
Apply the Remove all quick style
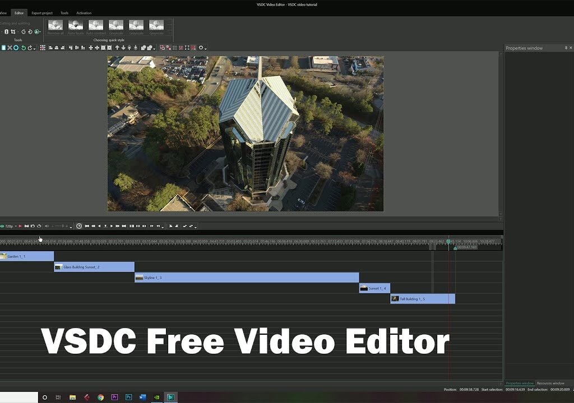55,27
